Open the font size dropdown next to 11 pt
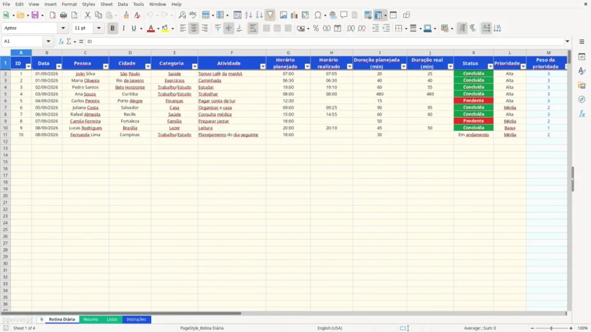591x332 pixels. [x=99, y=28]
